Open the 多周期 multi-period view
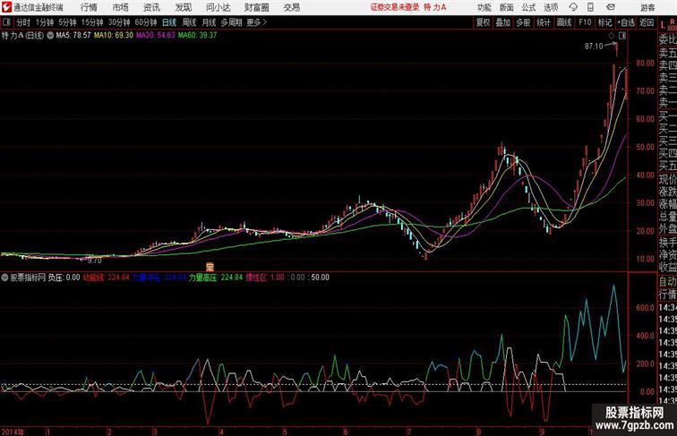 [x=232, y=22]
